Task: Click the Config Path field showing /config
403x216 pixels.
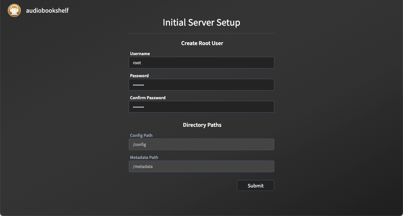Action: pyautogui.click(x=201, y=144)
